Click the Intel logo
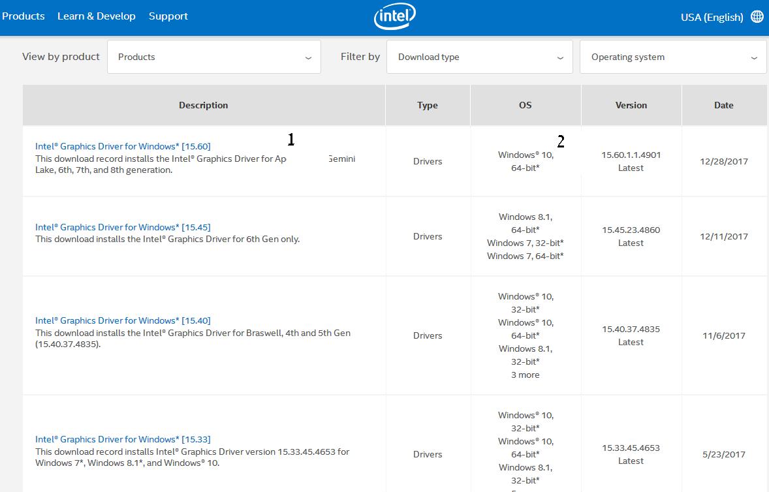The image size is (769, 492). 395,16
